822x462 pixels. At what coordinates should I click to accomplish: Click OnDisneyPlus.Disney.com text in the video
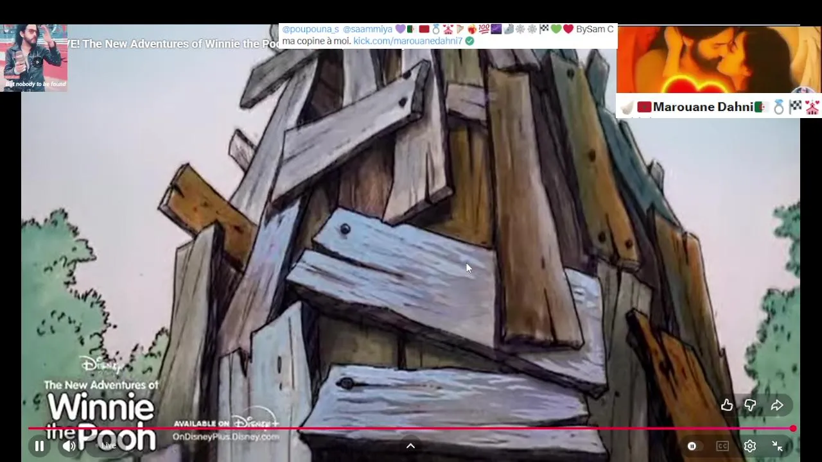(225, 437)
